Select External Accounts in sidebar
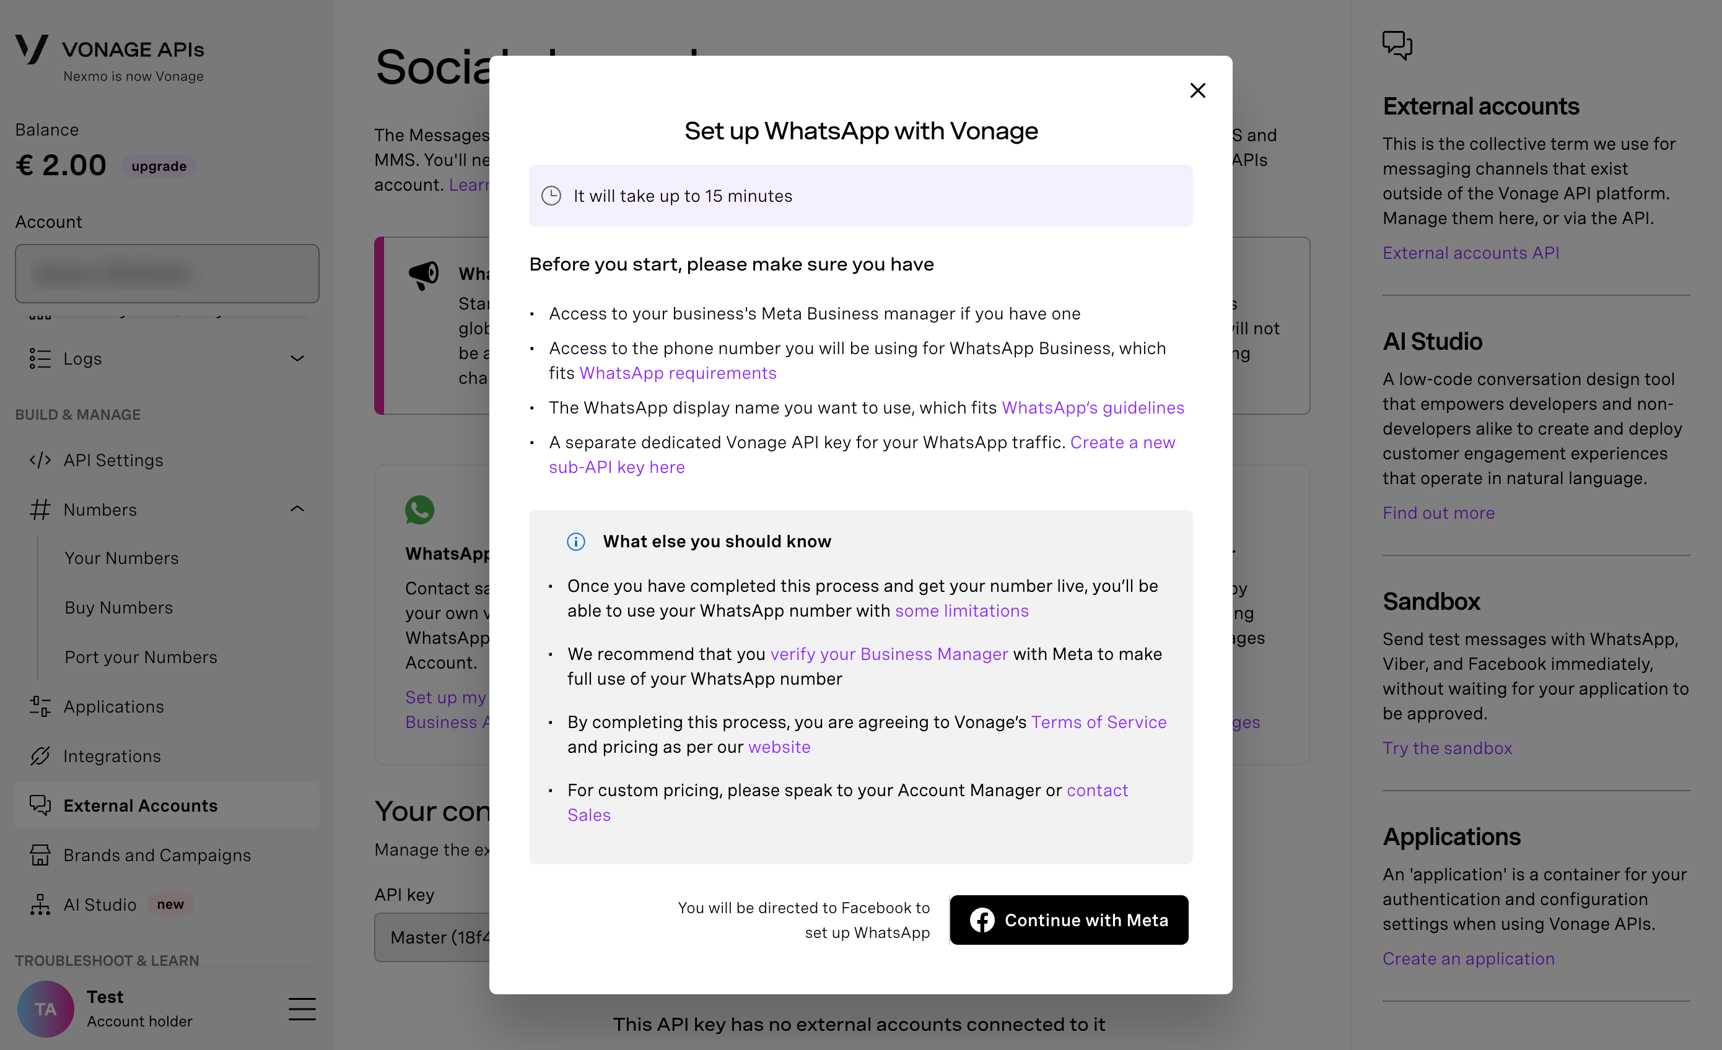The width and height of the screenshot is (1722, 1050). (x=141, y=805)
